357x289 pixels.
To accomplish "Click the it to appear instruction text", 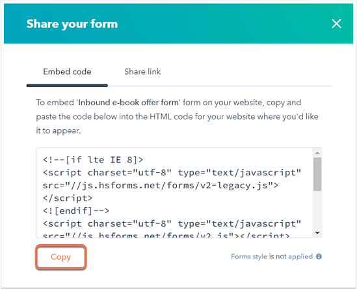I will [59, 131].
